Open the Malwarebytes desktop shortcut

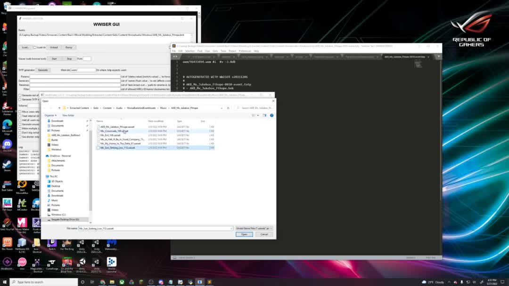111,244
